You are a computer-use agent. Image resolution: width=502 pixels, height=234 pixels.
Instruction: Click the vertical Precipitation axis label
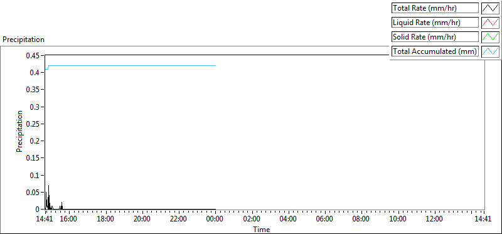19,131
